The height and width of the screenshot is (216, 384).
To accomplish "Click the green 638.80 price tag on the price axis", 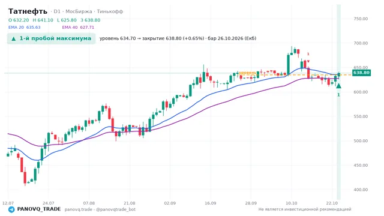I will pos(361,73).
